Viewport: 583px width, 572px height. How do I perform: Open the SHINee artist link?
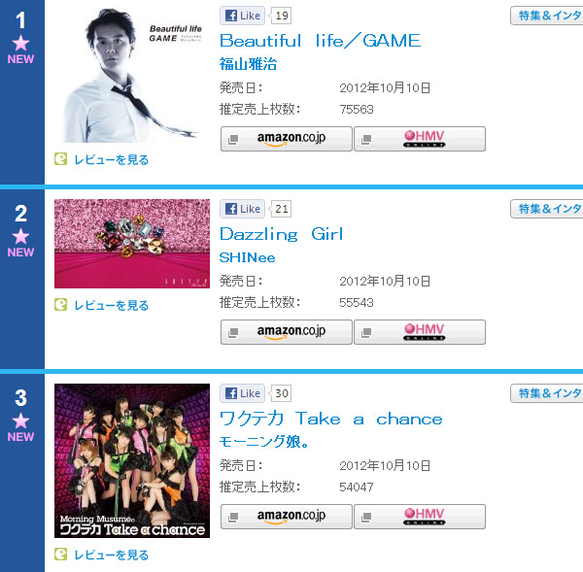coord(247,257)
